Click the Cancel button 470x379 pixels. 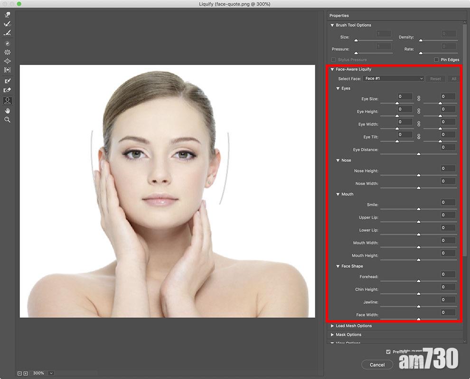377,365
